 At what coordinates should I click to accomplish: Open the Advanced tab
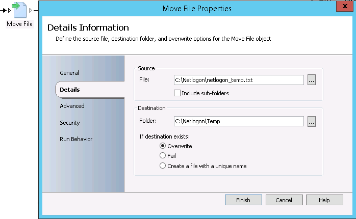click(72, 106)
